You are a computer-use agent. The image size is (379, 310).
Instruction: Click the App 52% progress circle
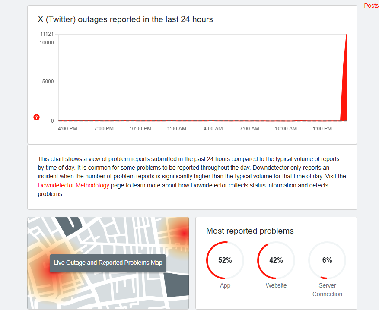point(225,260)
